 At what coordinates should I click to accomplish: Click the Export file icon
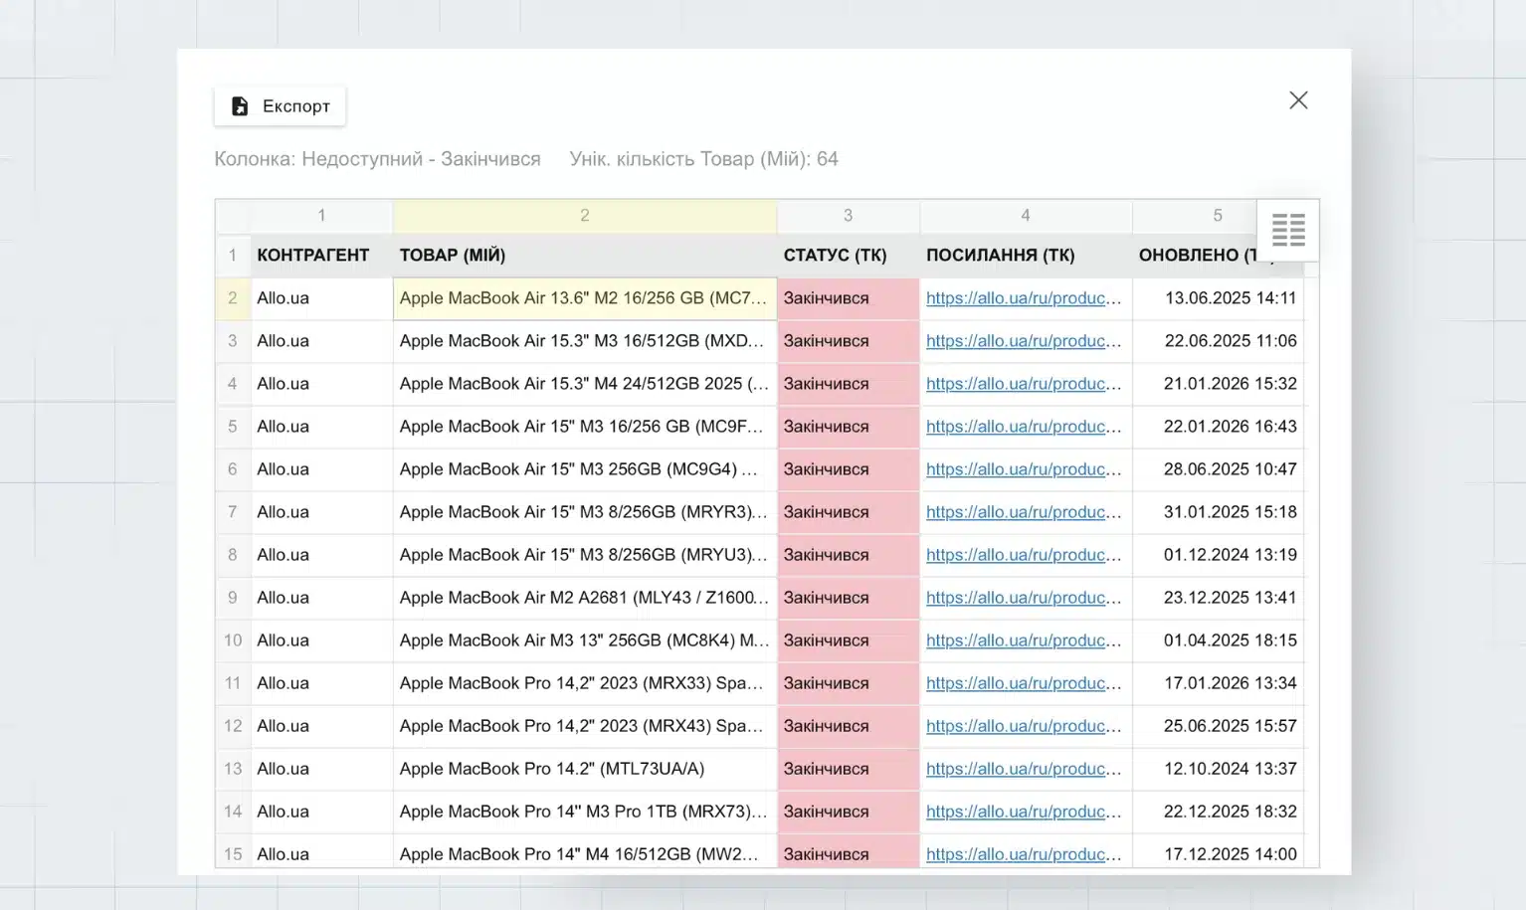coord(240,106)
